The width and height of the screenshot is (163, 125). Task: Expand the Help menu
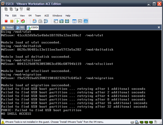coord(68,16)
